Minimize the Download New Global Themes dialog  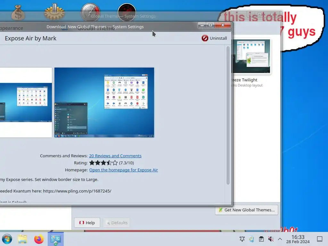click(202, 25)
